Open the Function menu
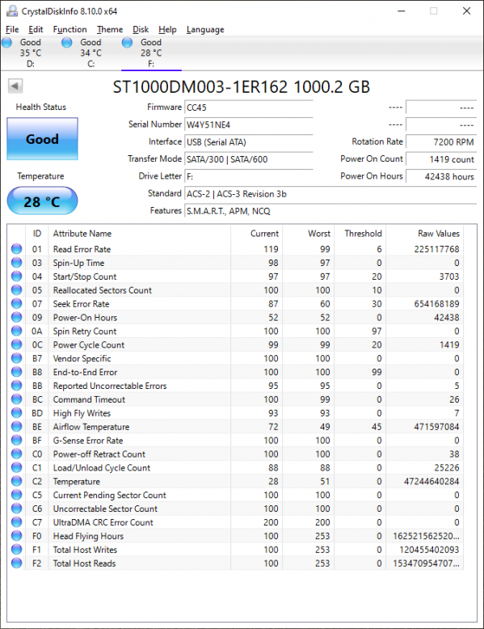 pyautogui.click(x=69, y=29)
